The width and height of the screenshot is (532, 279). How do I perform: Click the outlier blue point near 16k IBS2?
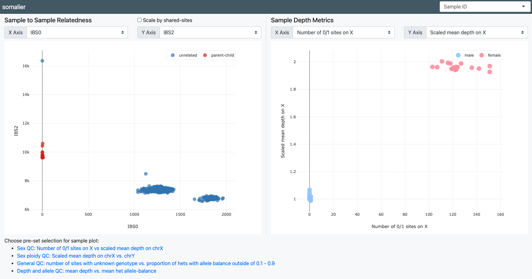point(42,61)
